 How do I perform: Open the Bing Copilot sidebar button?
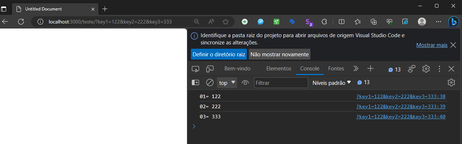453,22
